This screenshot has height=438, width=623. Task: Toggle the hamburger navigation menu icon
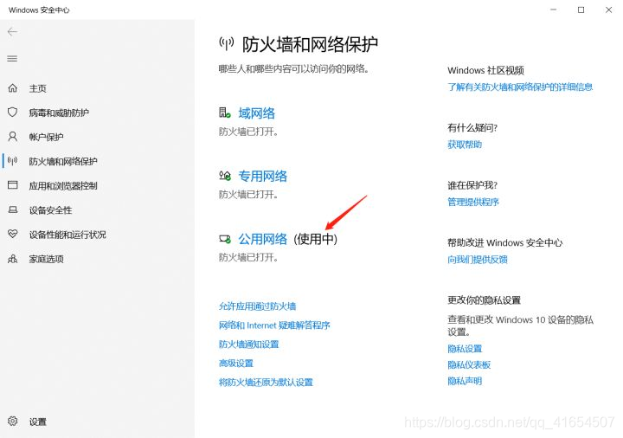tap(12, 59)
